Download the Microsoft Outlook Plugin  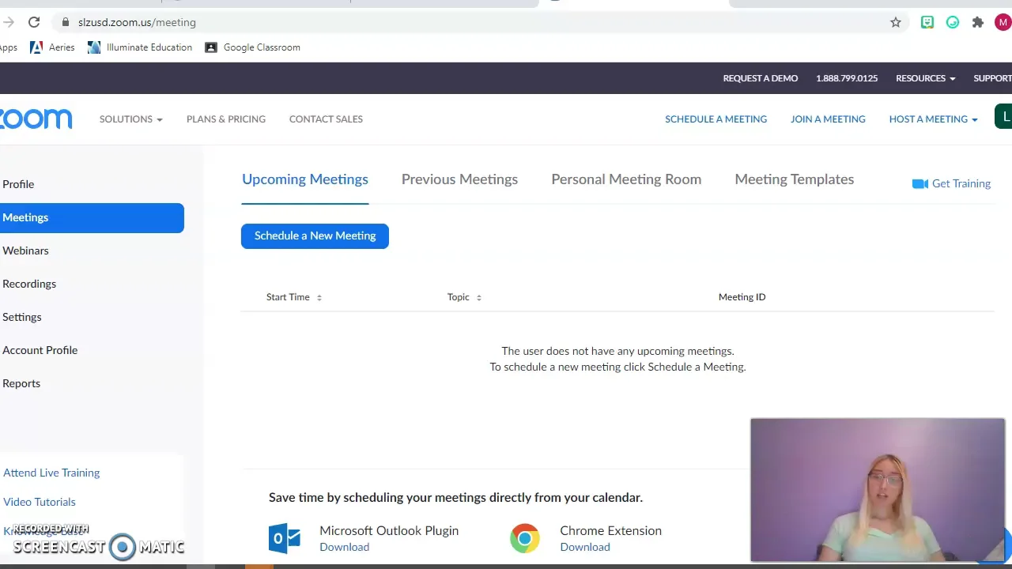point(344,547)
